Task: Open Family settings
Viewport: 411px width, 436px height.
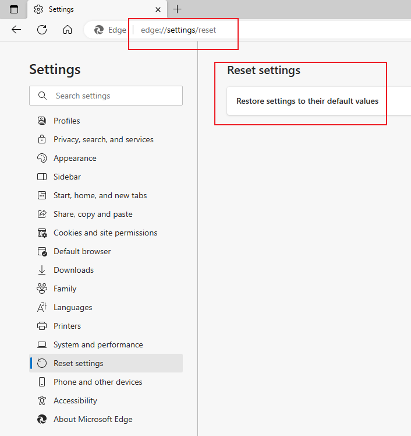Action: click(x=106, y=289)
